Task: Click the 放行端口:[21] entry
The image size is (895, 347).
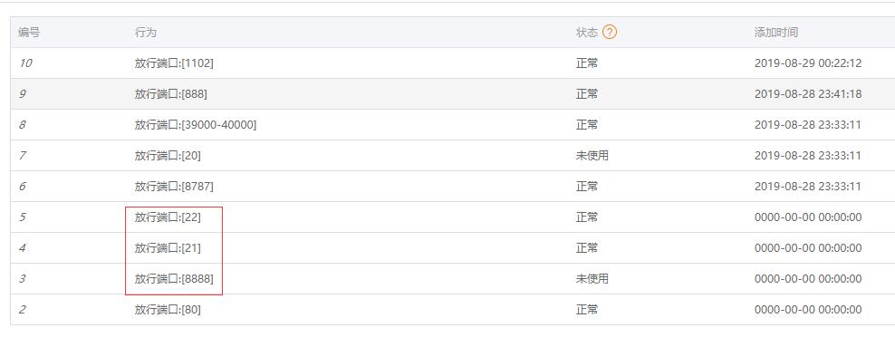Action: [x=168, y=248]
